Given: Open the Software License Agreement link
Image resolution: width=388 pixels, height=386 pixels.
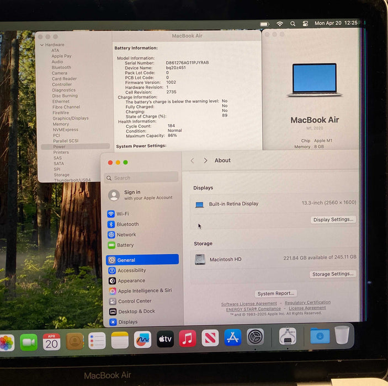Looking at the screenshot, I should (249, 304).
